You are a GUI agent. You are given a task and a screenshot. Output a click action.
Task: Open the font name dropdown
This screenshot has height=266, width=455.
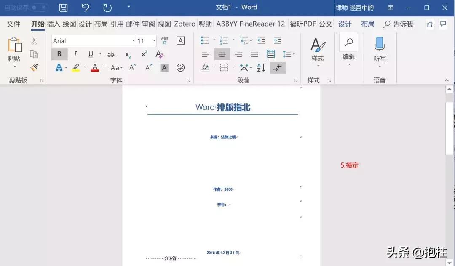[x=134, y=40]
